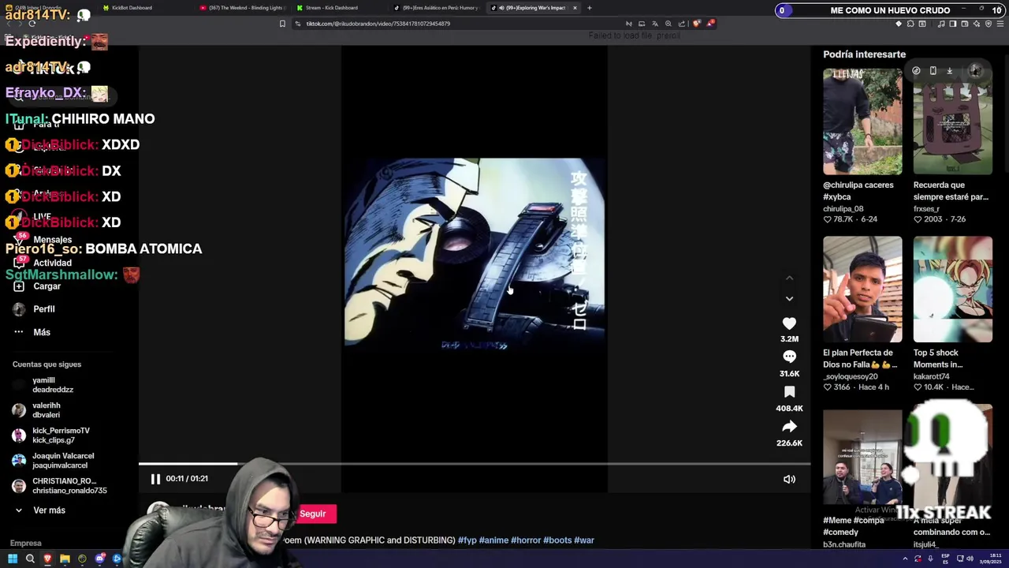Go to next video with down chevron
The height and width of the screenshot is (568, 1009).
pos(789,298)
